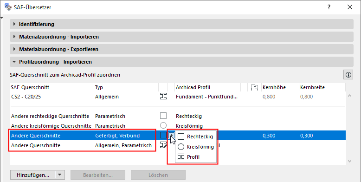The height and width of the screenshot is (182, 361).
Task: Choose Profil from the popup menu
Action: pyautogui.click(x=195, y=157)
